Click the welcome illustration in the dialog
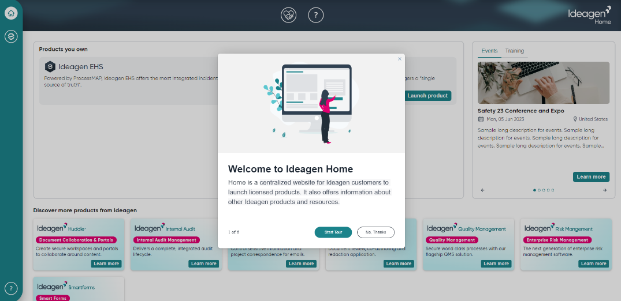The width and height of the screenshot is (621, 301). click(x=311, y=103)
